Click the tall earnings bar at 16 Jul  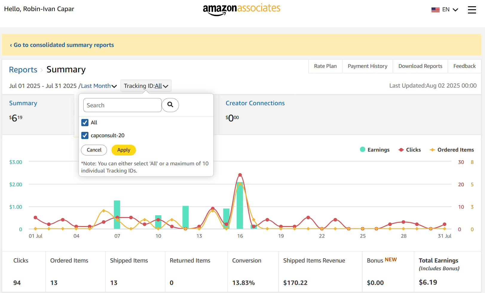[240, 205]
